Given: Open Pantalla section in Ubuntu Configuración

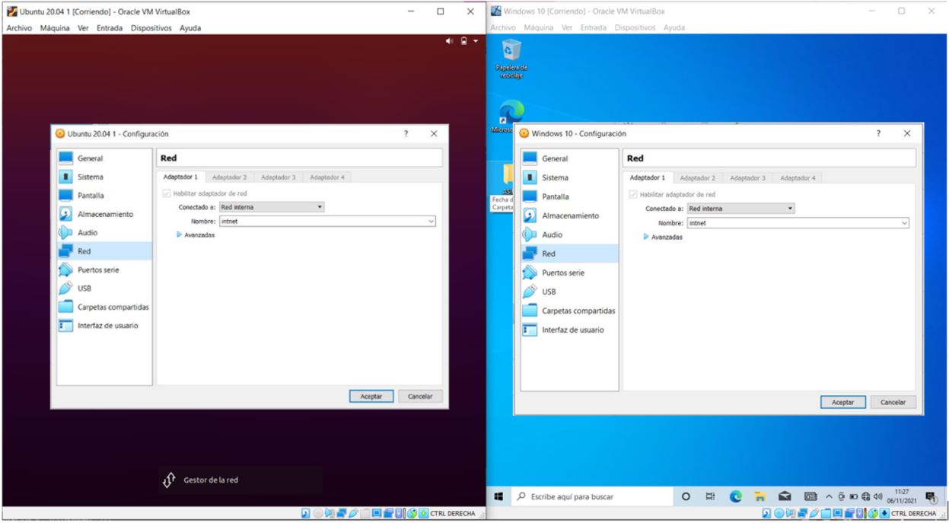Looking at the screenshot, I should point(104,196).
